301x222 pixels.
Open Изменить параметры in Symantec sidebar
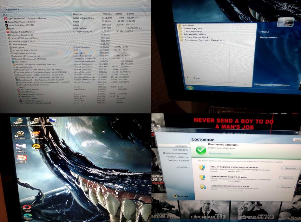tap(175, 153)
